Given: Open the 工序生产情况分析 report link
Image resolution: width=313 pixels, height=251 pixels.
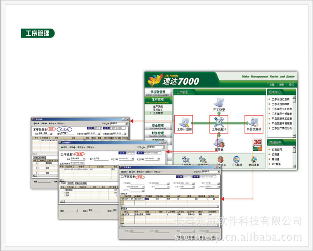Looking at the screenshot, I should (282, 128).
